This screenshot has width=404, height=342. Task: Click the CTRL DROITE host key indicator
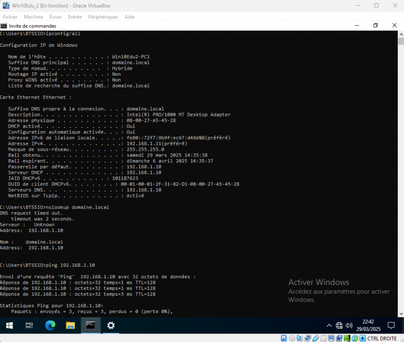[x=381, y=338]
